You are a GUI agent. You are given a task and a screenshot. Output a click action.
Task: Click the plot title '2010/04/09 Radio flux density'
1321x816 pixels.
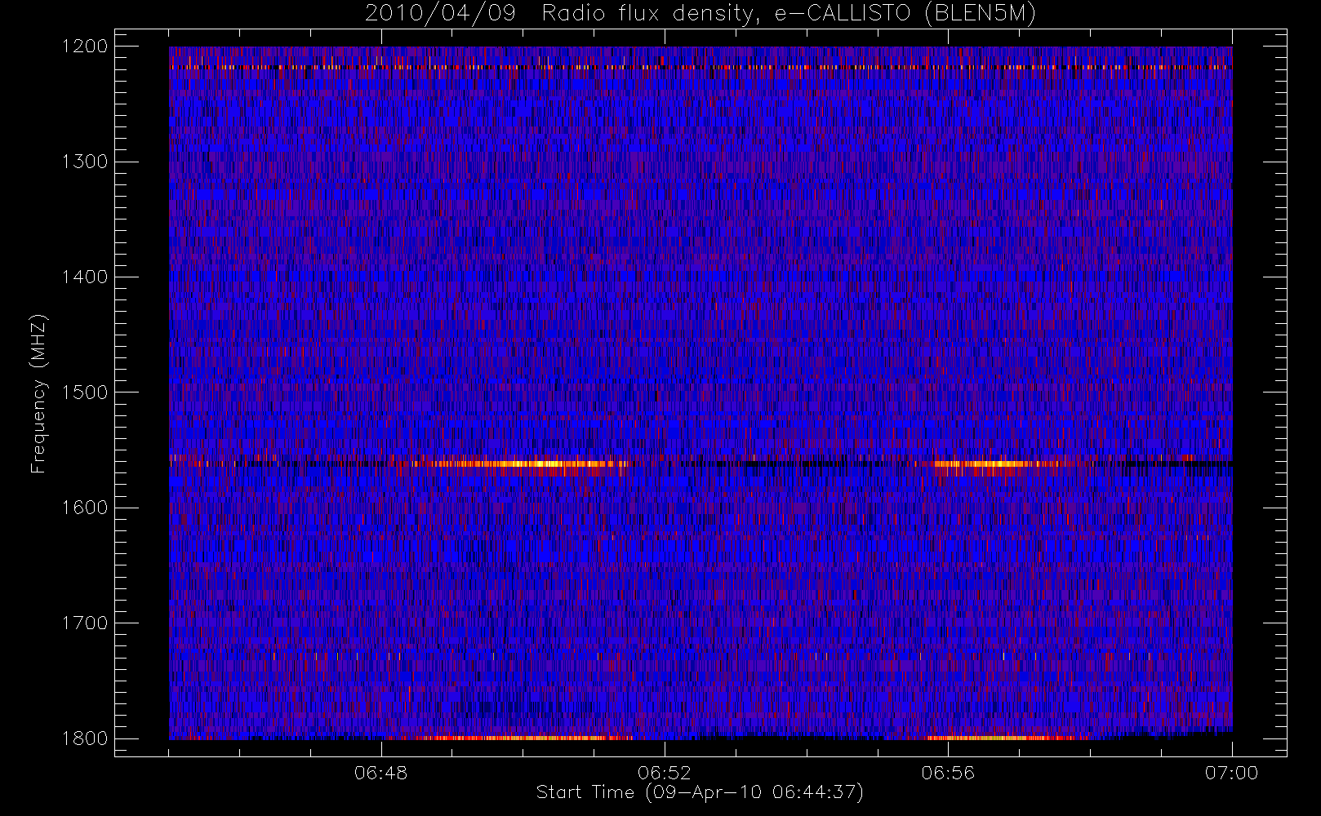(700, 14)
